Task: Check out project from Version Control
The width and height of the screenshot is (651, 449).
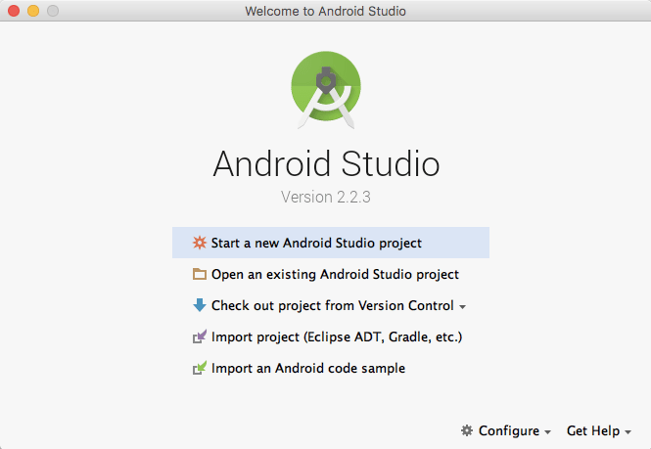Action: coord(331,306)
